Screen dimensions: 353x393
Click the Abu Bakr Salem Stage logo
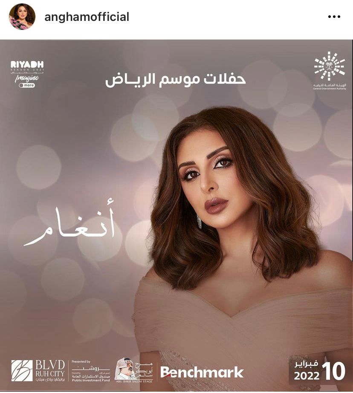[133, 370]
